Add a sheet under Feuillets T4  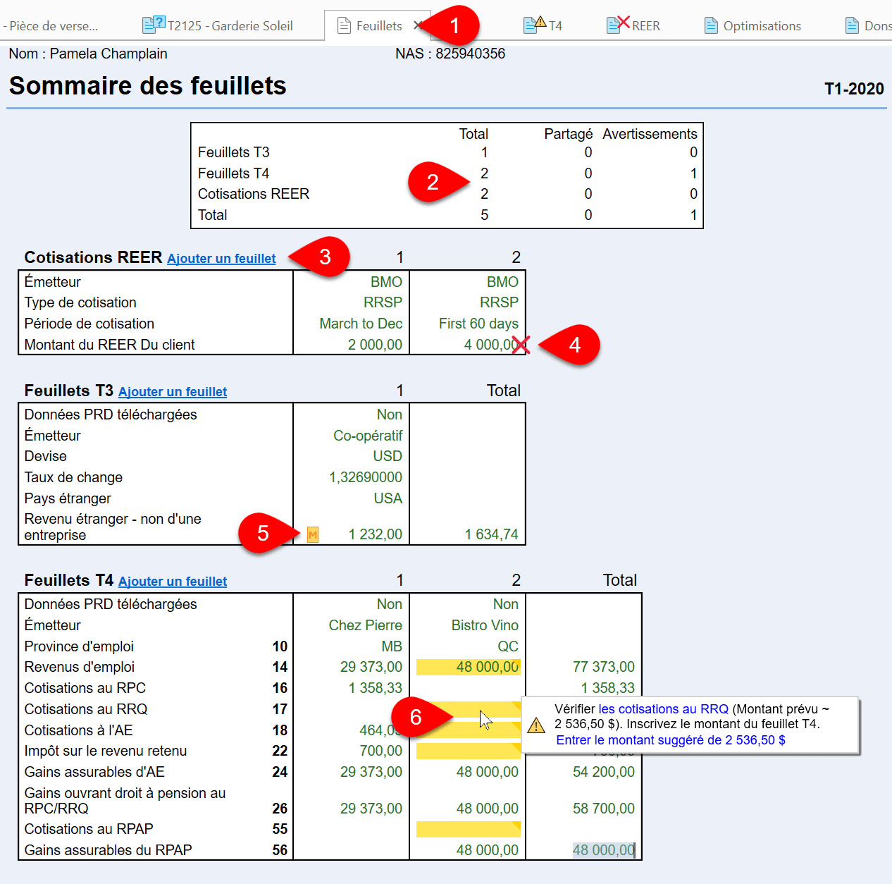tap(173, 582)
